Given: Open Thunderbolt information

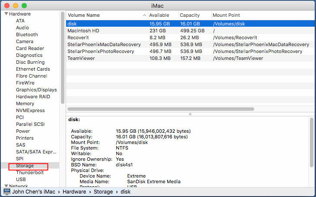Looking at the screenshot, I should [30, 172].
